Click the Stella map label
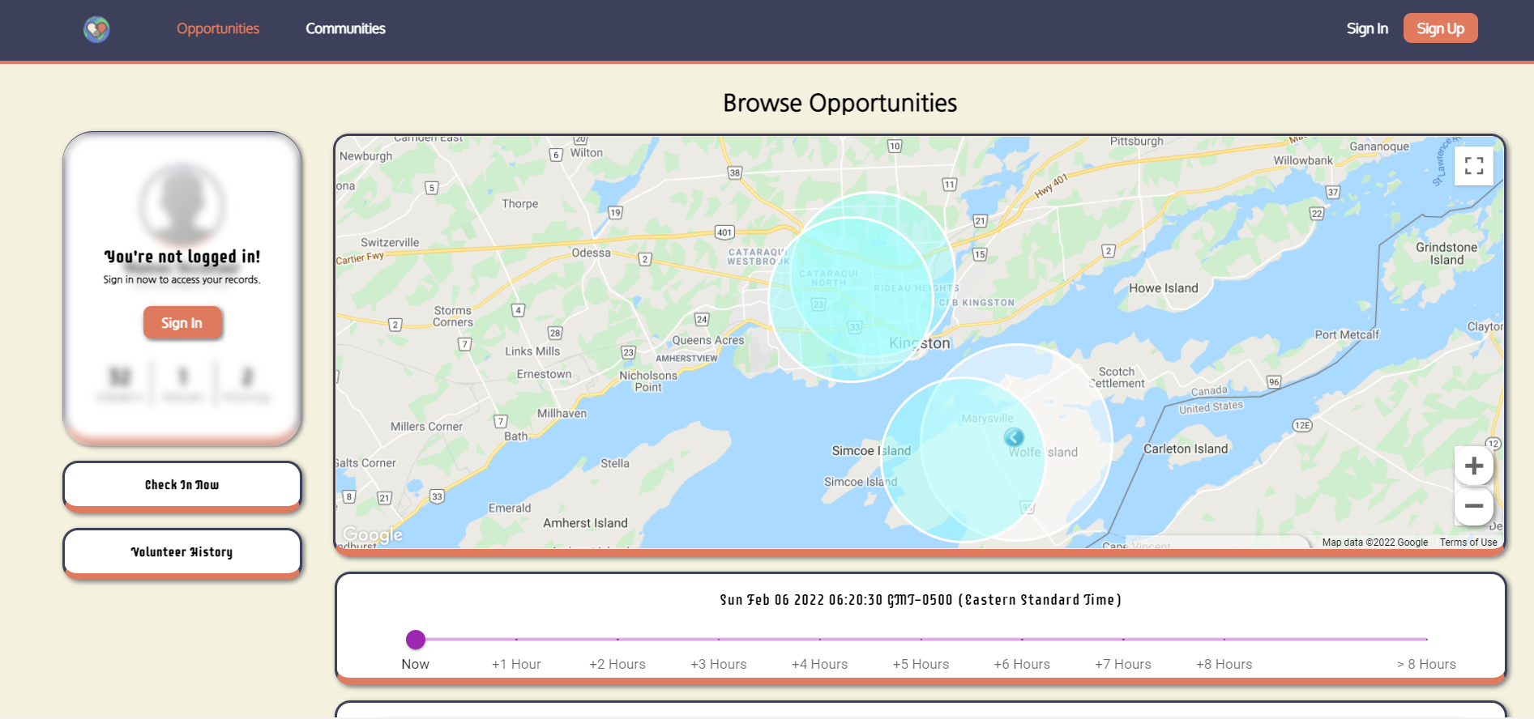The image size is (1534, 719). pos(615,464)
